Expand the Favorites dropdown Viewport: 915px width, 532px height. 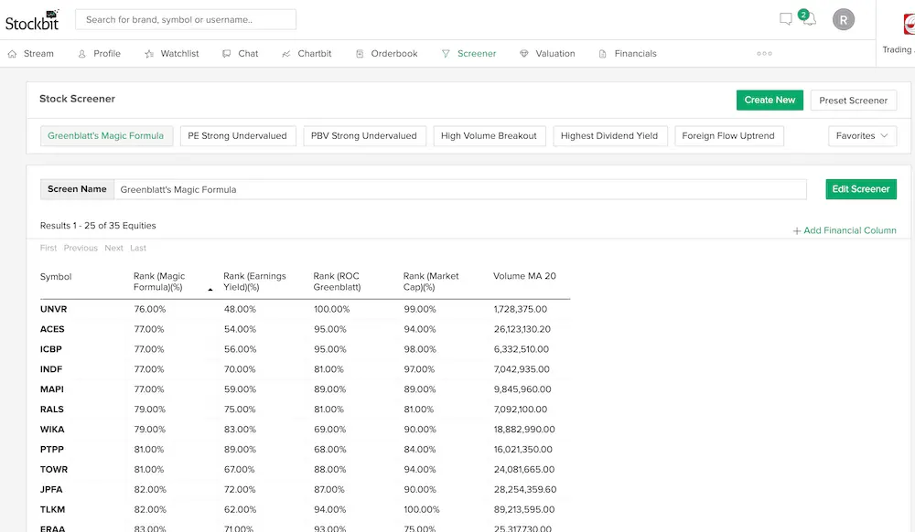pos(862,136)
